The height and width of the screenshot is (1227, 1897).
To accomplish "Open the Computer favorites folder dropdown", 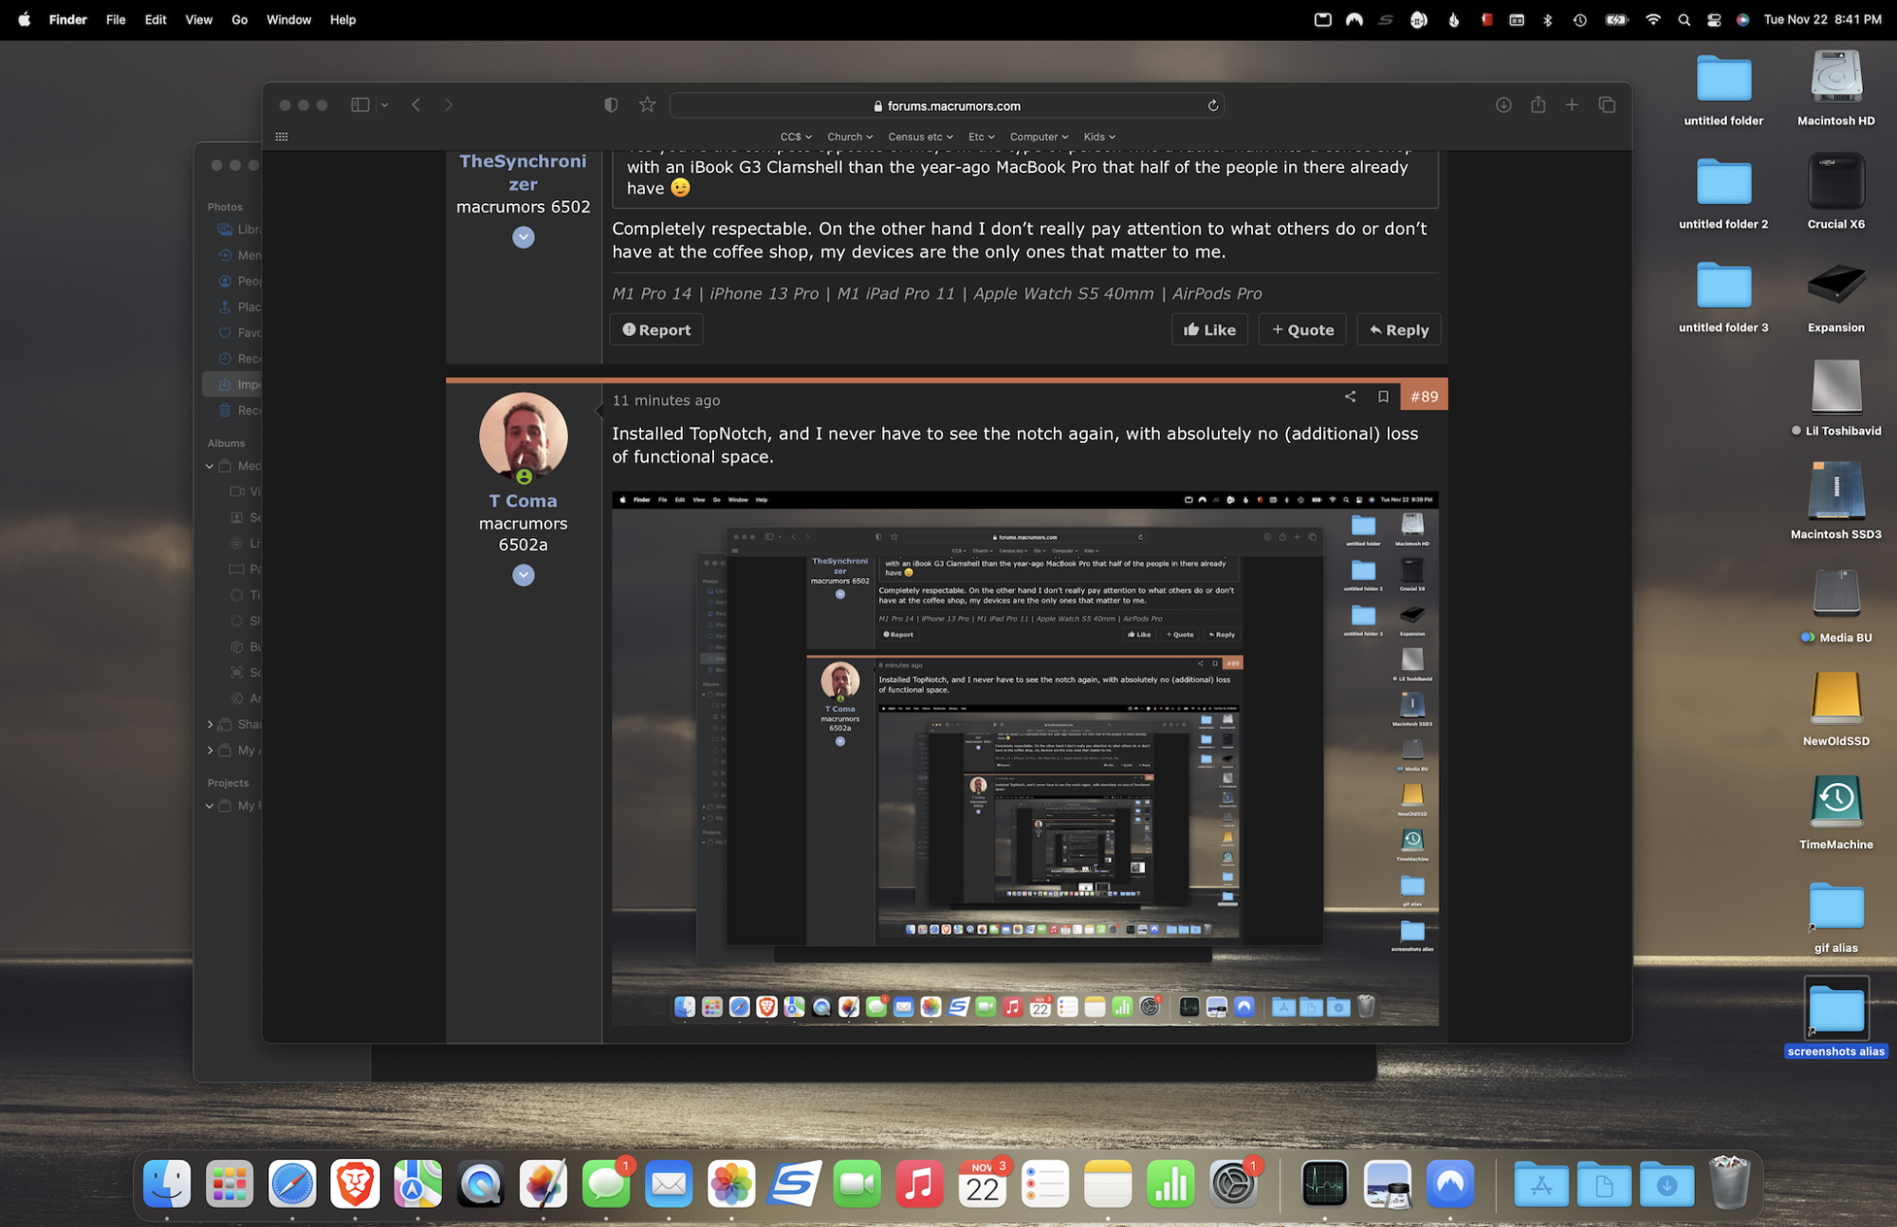I will pyautogui.click(x=1039, y=137).
